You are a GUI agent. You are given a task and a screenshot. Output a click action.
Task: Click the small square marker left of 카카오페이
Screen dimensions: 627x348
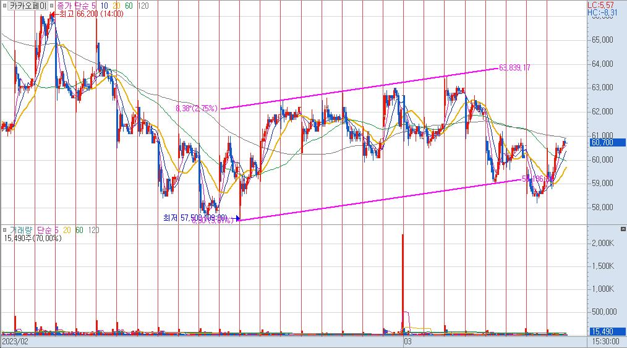[4, 6]
